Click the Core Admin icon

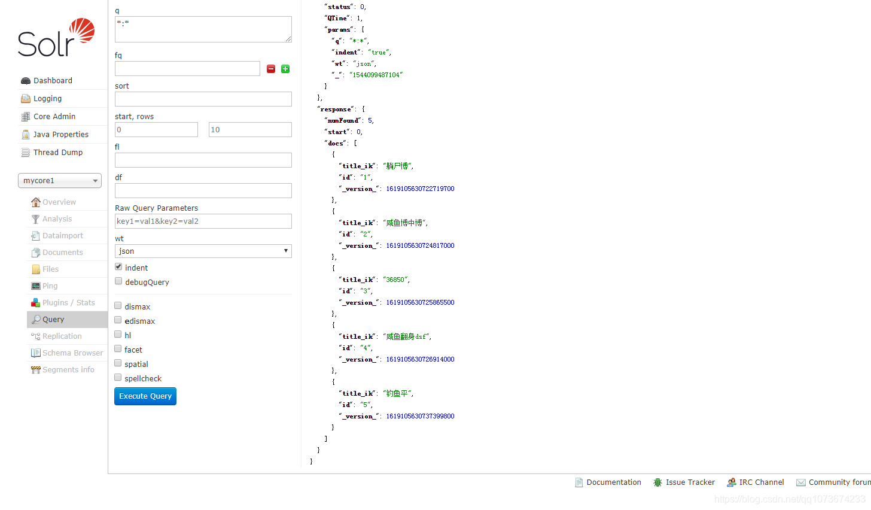pos(26,117)
